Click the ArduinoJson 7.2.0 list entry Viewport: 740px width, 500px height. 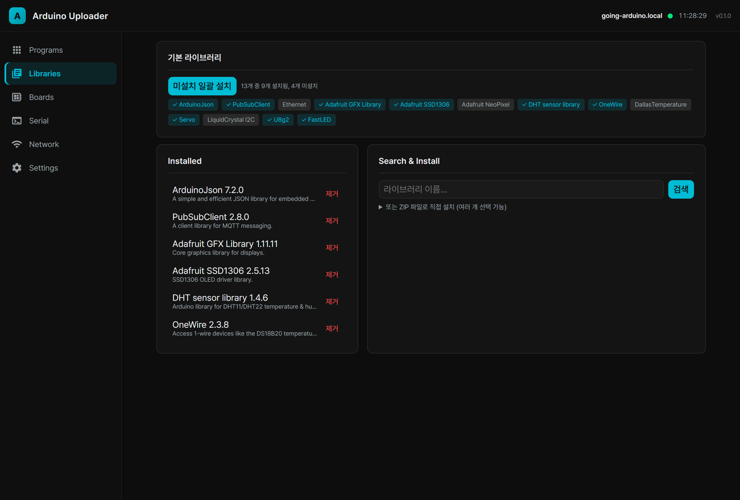click(x=257, y=194)
